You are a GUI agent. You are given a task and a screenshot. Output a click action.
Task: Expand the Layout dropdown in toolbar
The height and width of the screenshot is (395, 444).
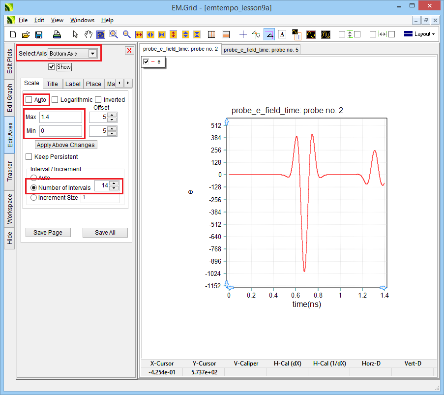coord(419,34)
